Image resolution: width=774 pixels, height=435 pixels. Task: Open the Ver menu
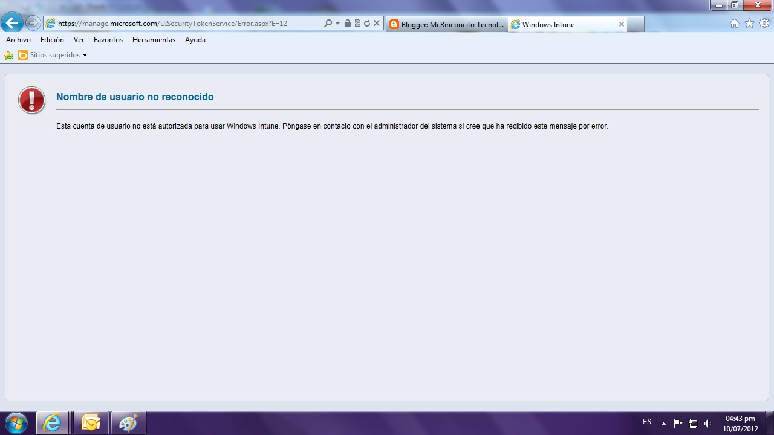point(79,40)
